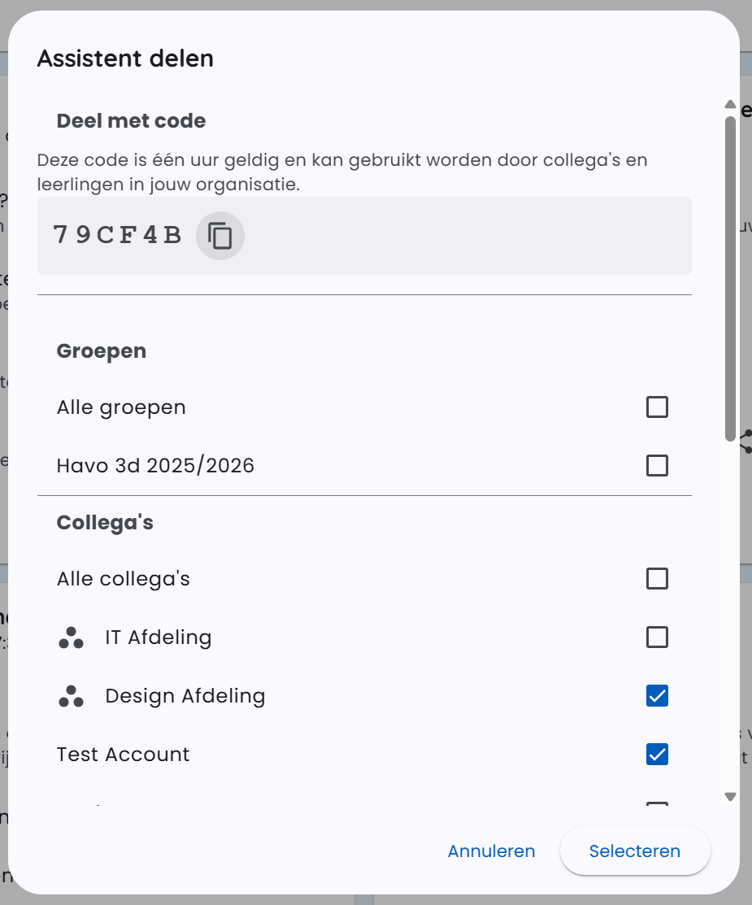
Task: Disable the Test Account checkbox
Action: tap(656, 754)
